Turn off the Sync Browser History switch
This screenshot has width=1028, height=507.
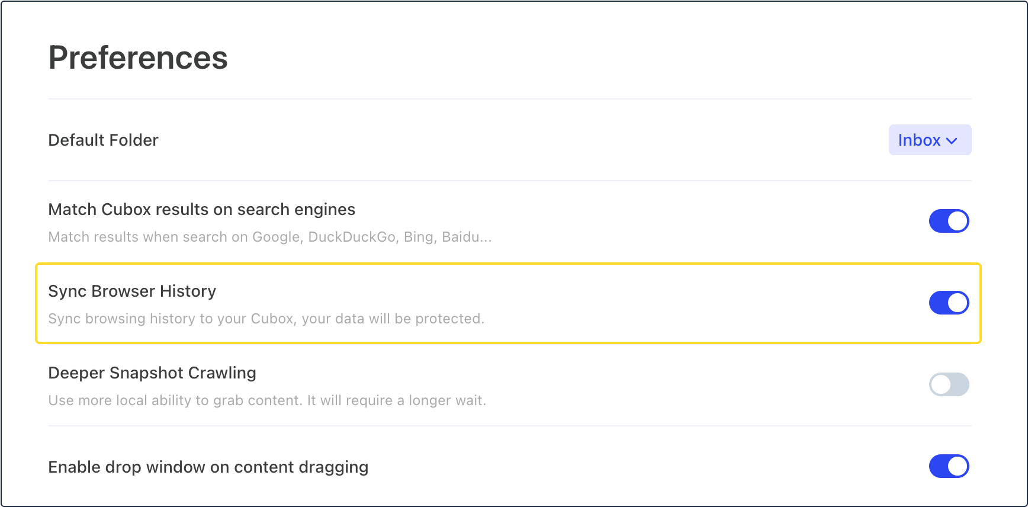click(x=949, y=303)
